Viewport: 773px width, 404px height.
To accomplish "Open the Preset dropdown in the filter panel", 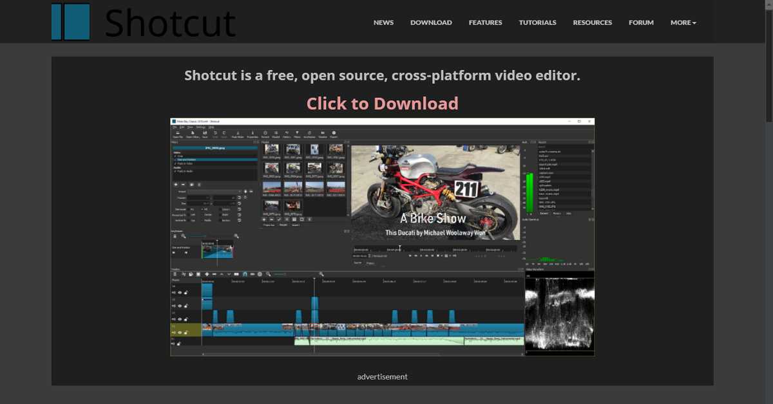I will [x=215, y=191].
